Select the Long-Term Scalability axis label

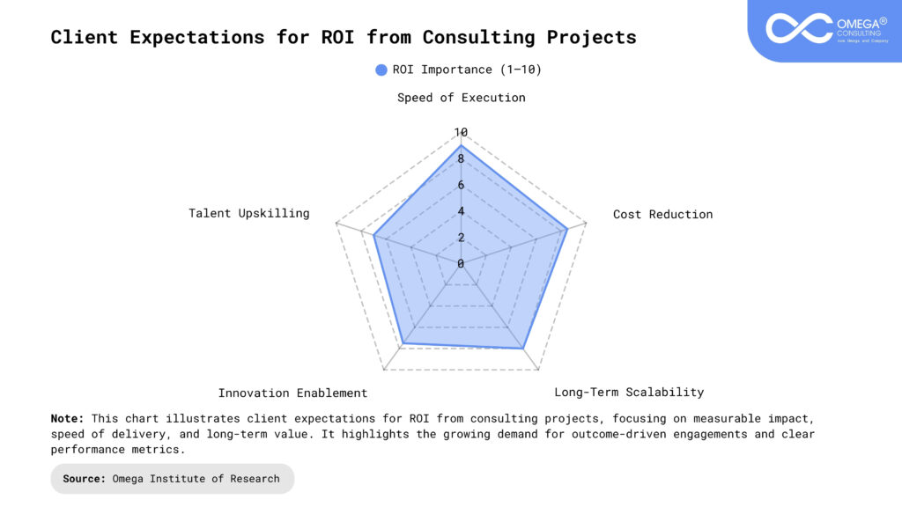(x=629, y=392)
